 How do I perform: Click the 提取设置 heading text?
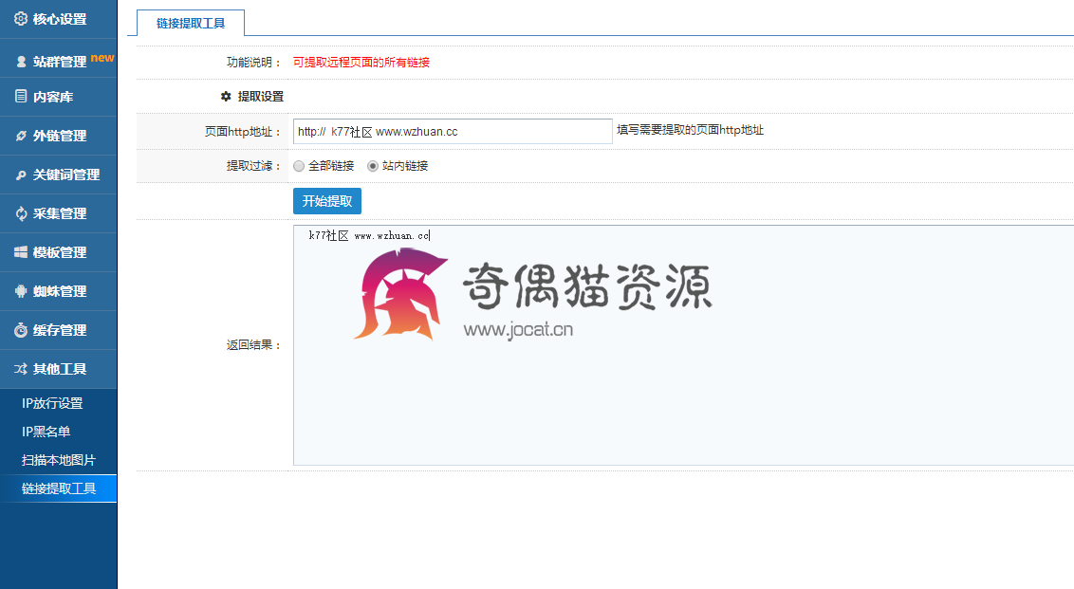(x=261, y=97)
